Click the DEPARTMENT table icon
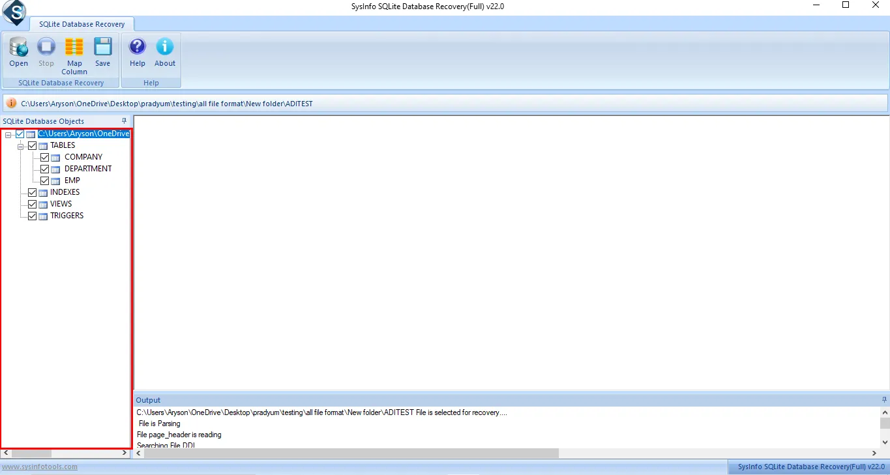Image resolution: width=890 pixels, height=475 pixels. (x=56, y=169)
